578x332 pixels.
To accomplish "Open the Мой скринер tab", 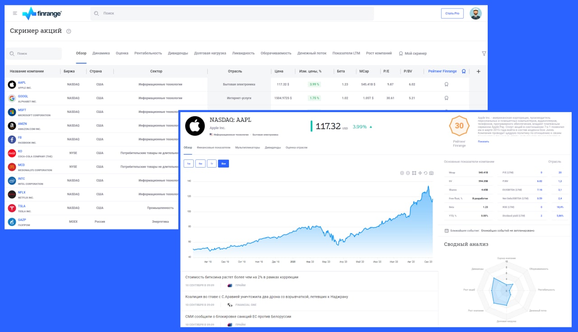I will 413,53.
